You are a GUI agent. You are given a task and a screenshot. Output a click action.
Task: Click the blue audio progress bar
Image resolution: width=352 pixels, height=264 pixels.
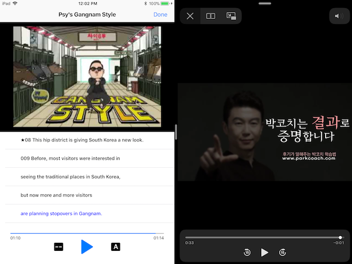(x=87, y=233)
